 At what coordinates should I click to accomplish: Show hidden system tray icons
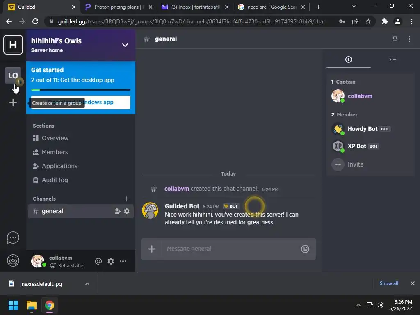tap(358, 305)
